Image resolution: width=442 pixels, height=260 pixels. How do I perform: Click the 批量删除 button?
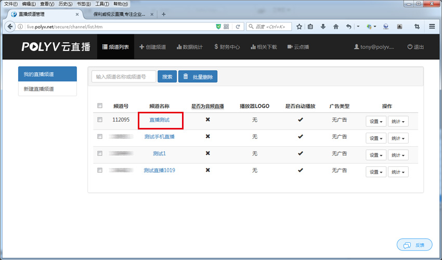[198, 77]
